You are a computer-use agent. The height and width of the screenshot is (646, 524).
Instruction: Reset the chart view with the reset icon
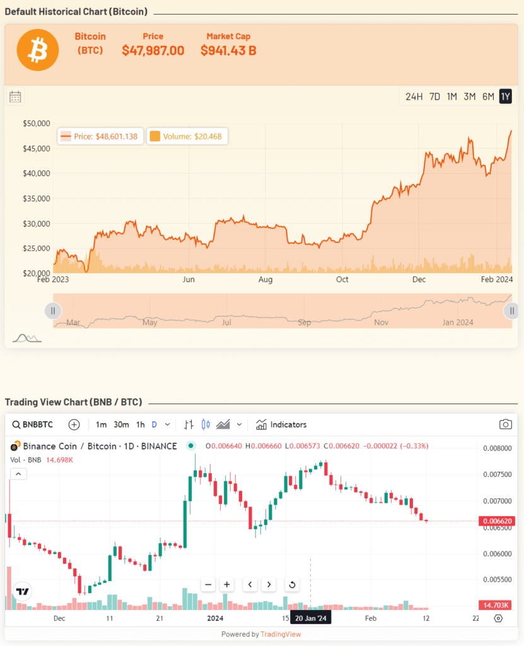(x=292, y=584)
